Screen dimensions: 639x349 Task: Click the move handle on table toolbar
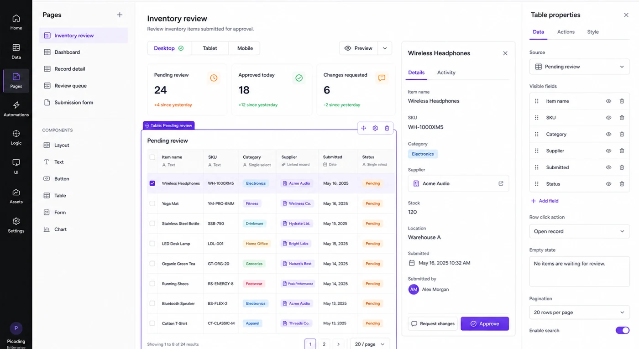pyautogui.click(x=364, y=128)
